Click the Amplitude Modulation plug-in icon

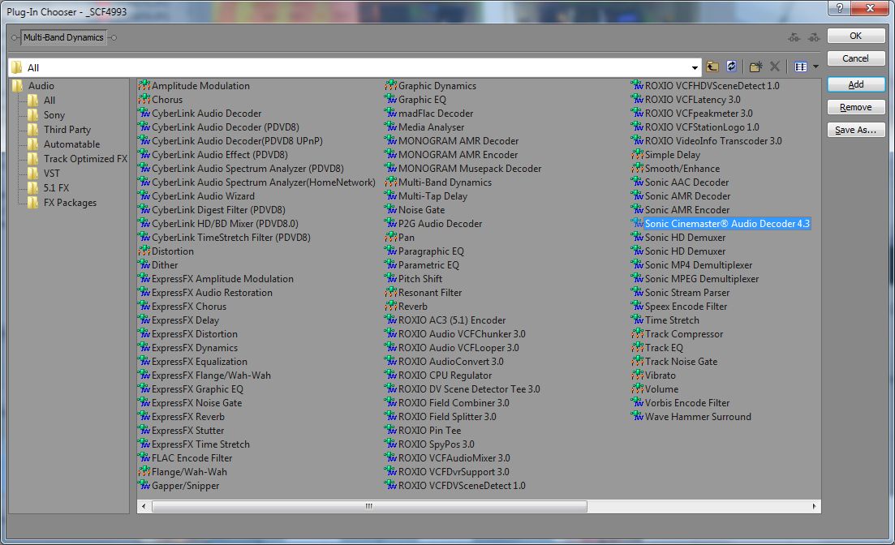tap(144, 86)
